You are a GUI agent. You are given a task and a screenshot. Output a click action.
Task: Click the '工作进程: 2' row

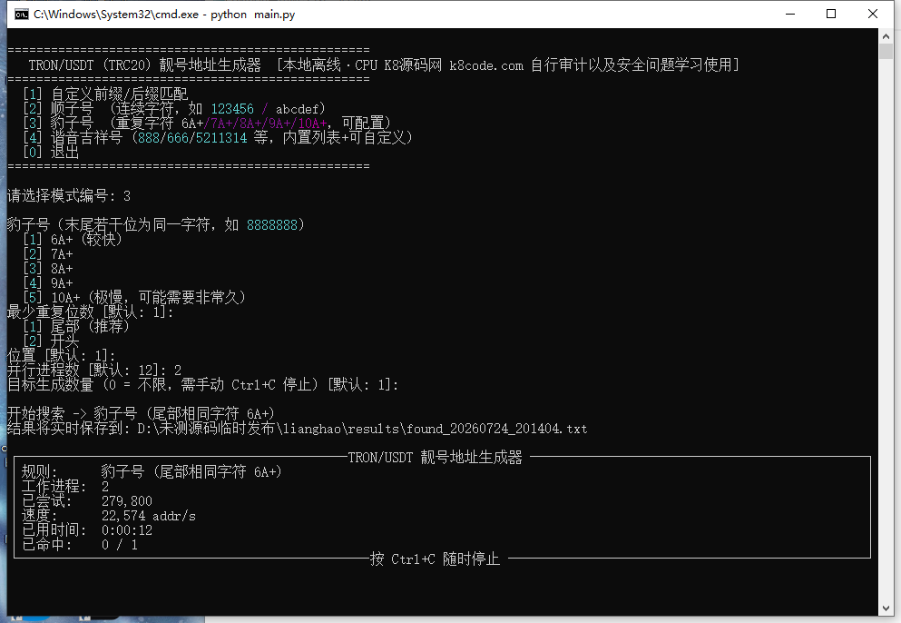click(x=65, y=486)
